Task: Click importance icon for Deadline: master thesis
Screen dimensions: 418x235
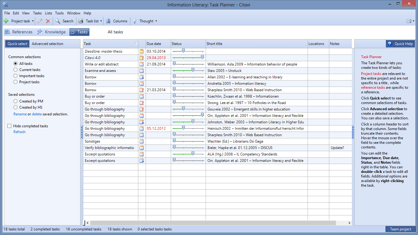Action: tap(142, 51)
